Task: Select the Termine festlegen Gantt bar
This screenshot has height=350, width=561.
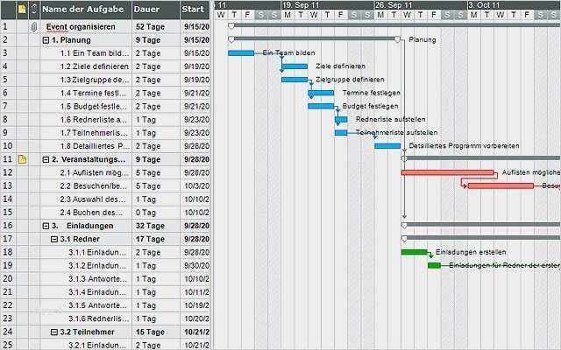Action: pos(322,93)
